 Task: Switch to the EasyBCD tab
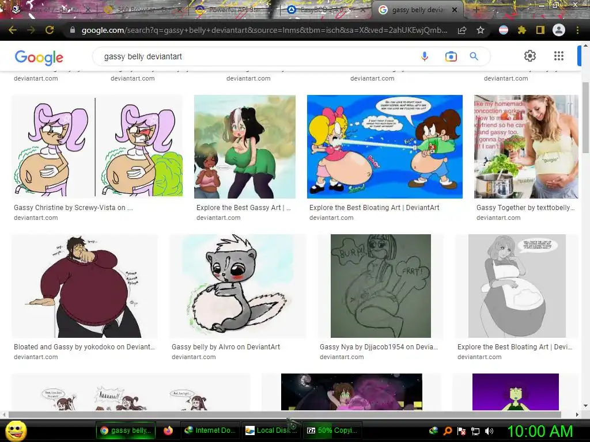click(324, 10)
